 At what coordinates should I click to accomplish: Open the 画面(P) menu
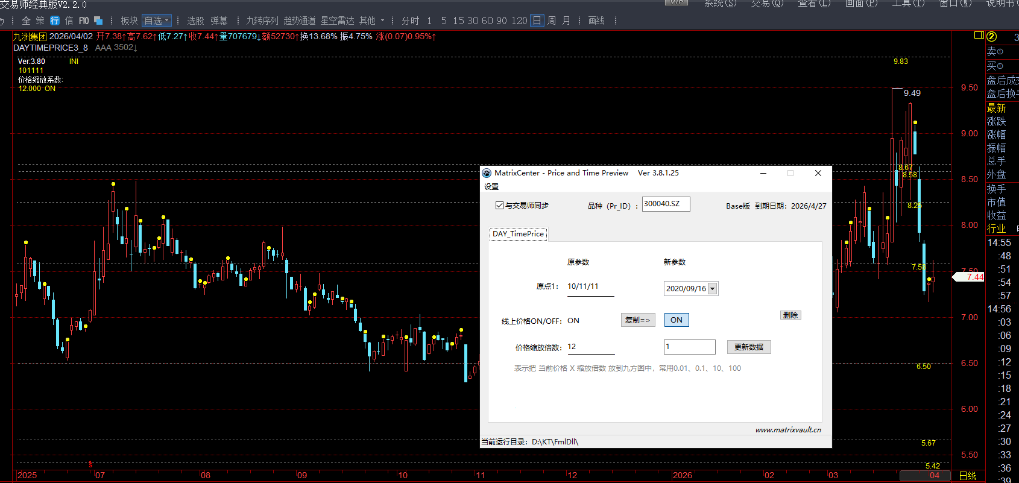[861, 4]
